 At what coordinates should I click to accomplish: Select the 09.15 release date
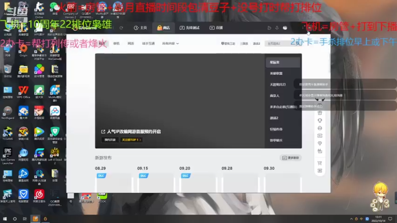(142, 168)
